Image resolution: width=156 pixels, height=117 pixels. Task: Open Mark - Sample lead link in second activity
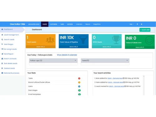coord(115,82)
